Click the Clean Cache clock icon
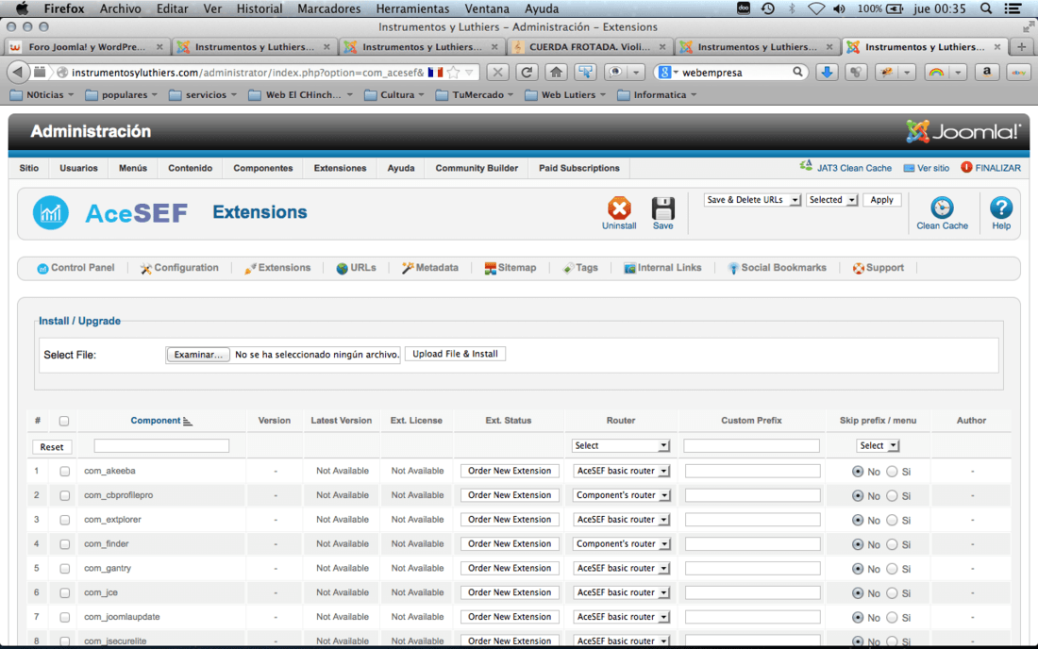Viewport: 1038px width, 649px height. point(942,208)
